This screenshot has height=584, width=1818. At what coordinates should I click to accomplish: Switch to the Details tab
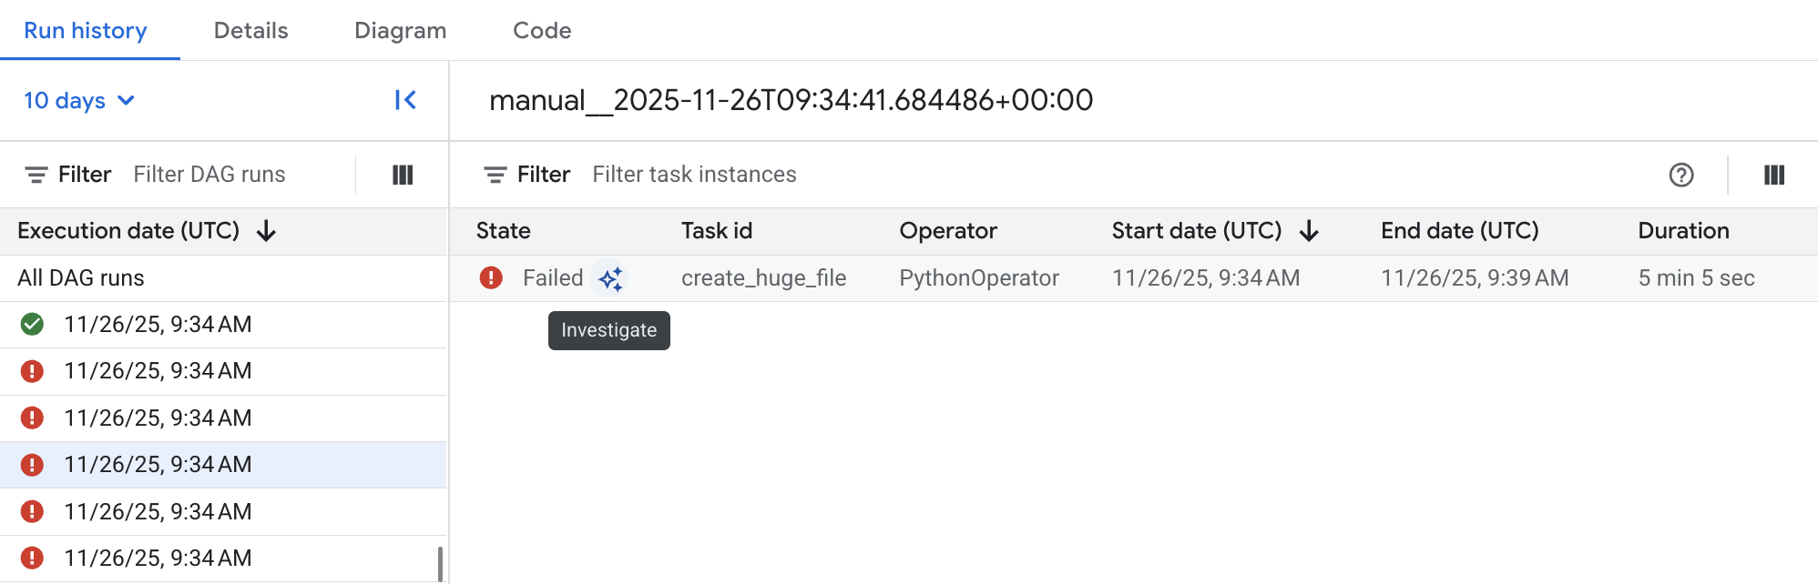tap(250, 31)
